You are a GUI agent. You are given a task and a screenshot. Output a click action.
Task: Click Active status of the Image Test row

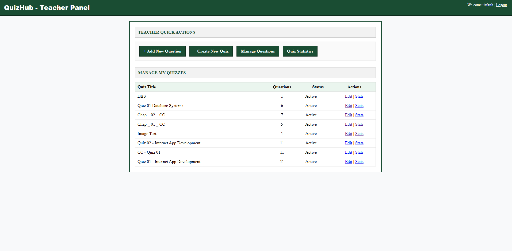click(x=311, y=134)
